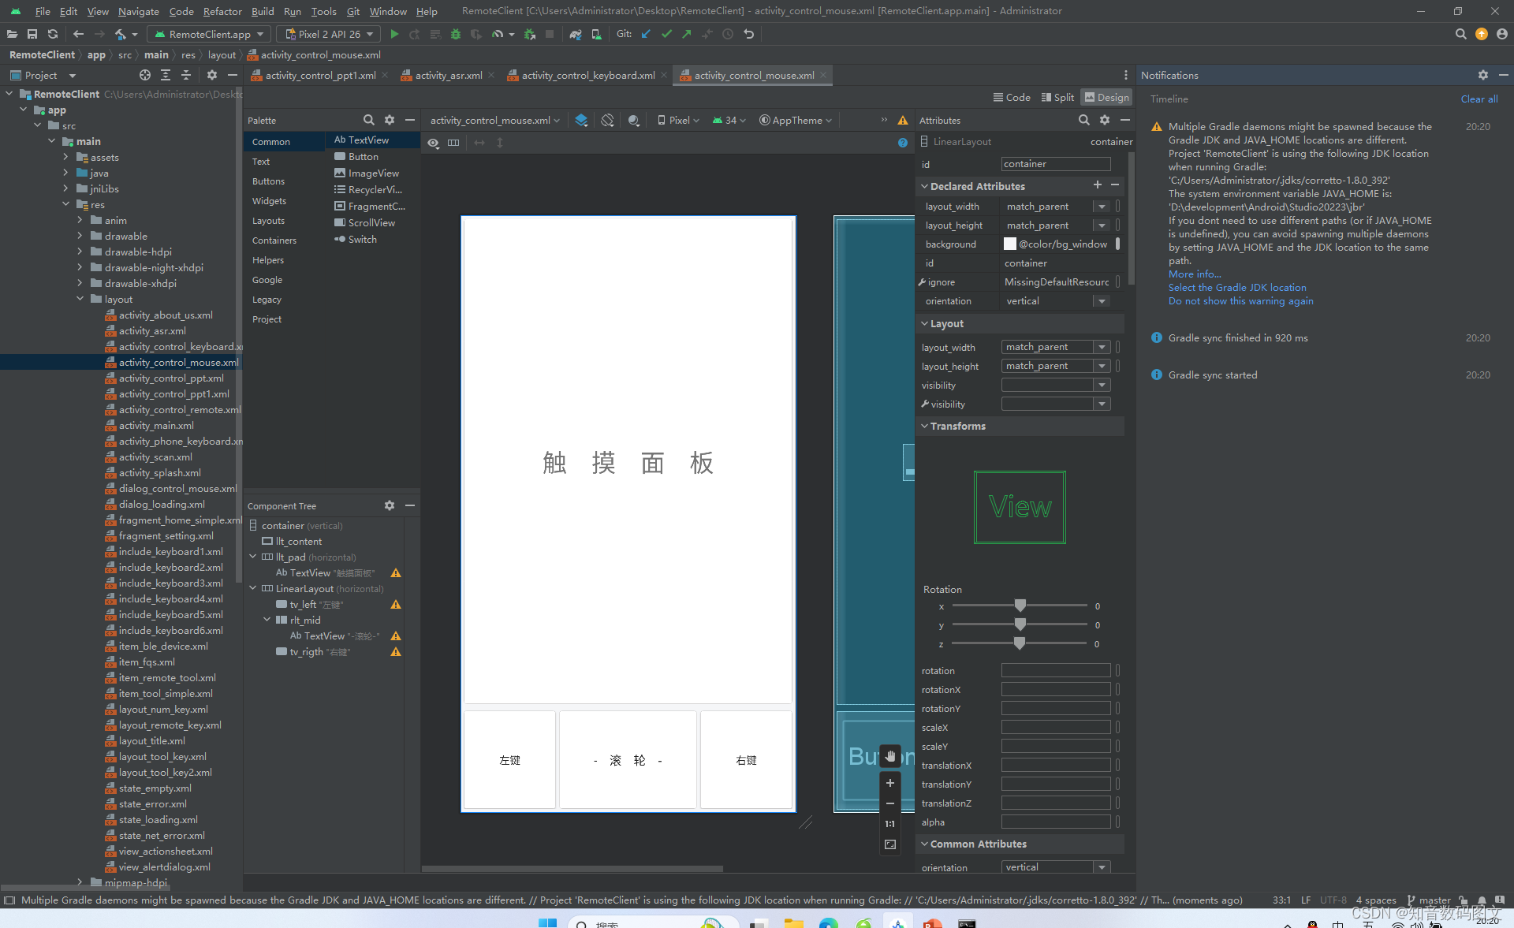Switch editor to Code view mode
This screenshot has height=928, width=1514.
(1012, 97)
